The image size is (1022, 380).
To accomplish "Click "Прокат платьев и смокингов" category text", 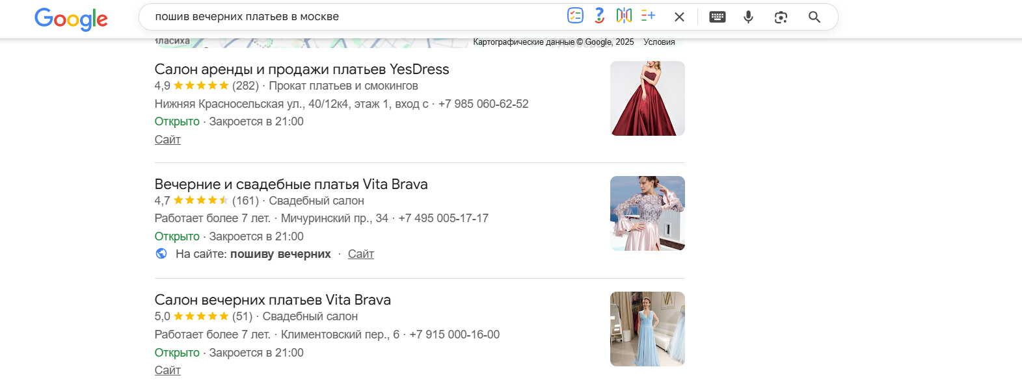I will [343, 86].
